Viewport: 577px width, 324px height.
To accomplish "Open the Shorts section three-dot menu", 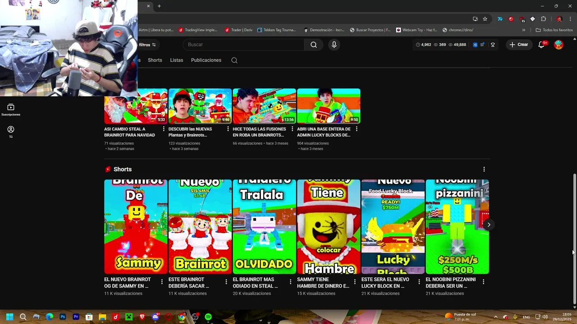I will point(484,169).
